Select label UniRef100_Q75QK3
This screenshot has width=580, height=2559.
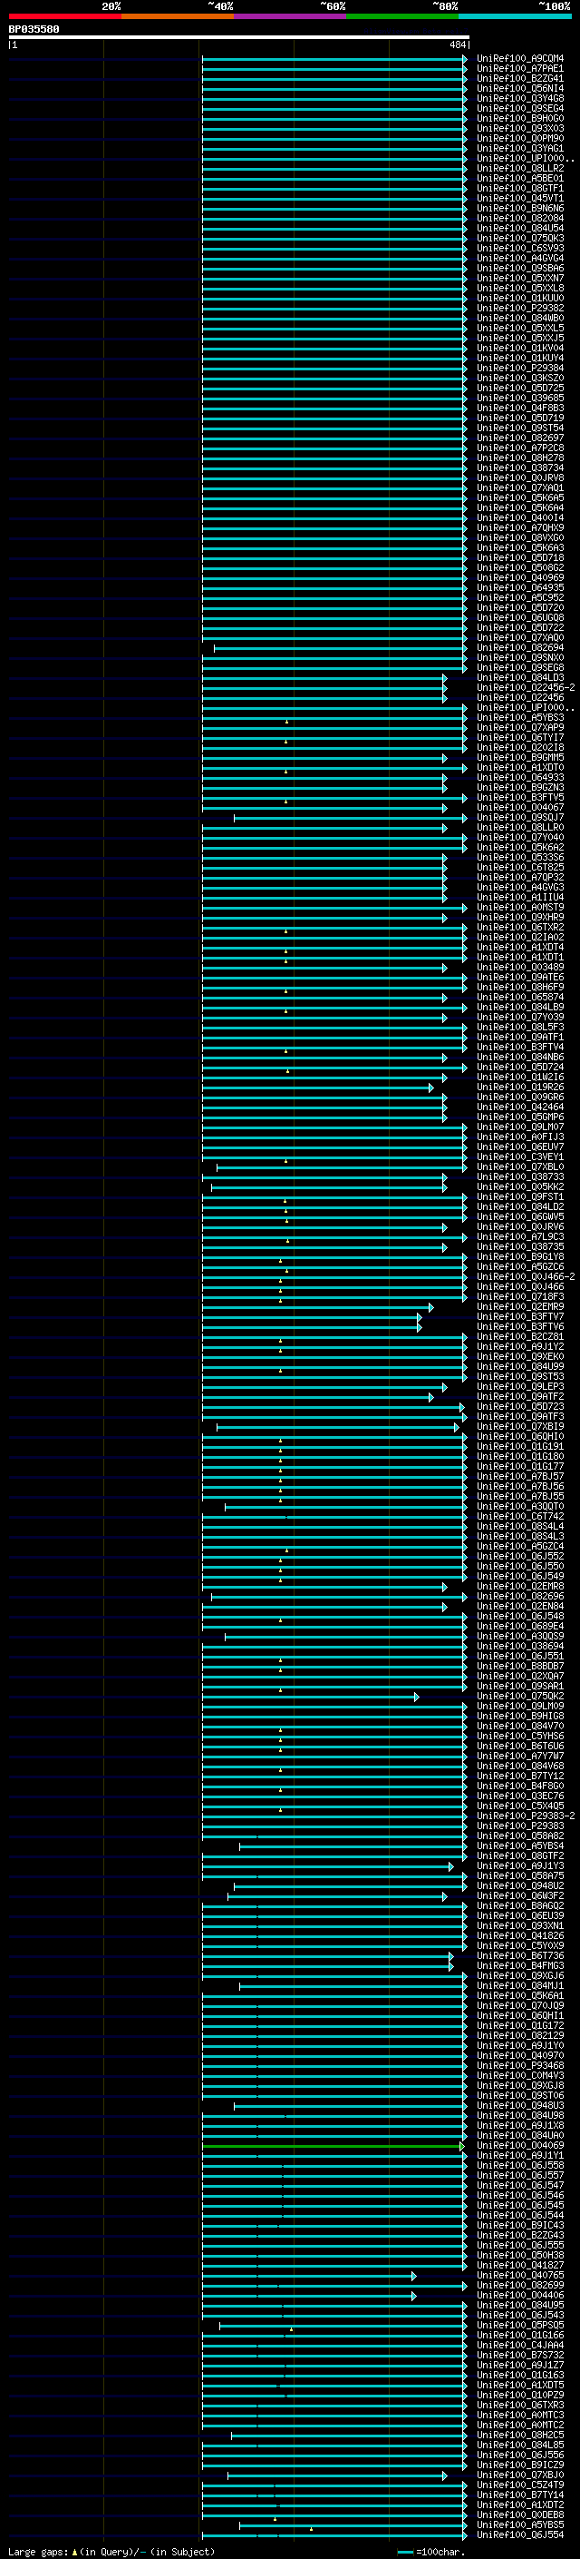pyautogui.click(x=519, y=239)
